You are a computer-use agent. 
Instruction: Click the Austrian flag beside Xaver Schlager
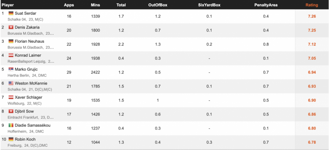point(11,97)
